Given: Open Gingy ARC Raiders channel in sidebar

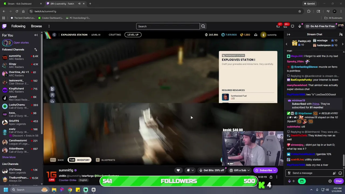Looking at the screenshot, I should point(21,65).
